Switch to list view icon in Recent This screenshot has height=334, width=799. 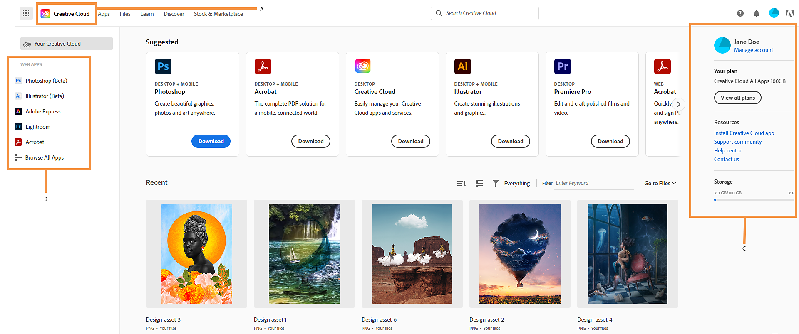click(479, 183)
